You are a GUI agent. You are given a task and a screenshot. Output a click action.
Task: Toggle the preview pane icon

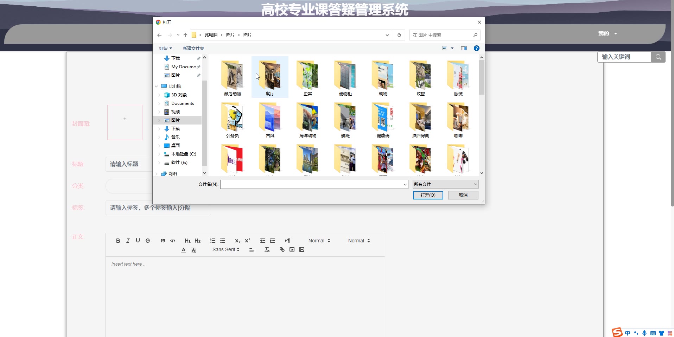(x=464, y=48)
